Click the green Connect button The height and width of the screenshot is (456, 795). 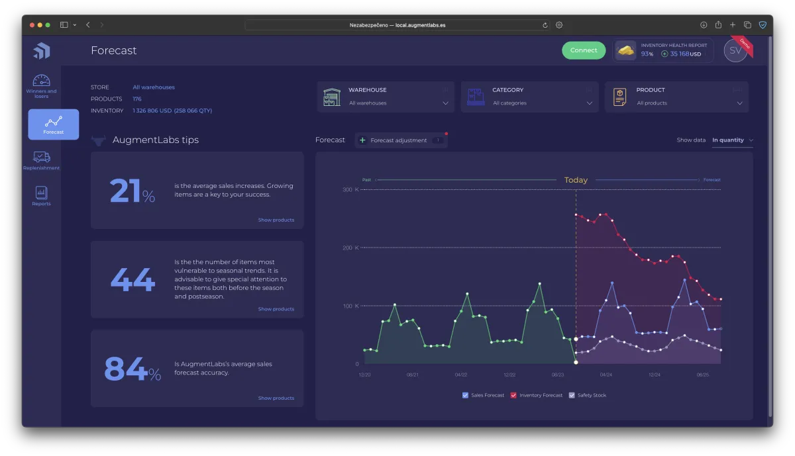tap(584, 50)
